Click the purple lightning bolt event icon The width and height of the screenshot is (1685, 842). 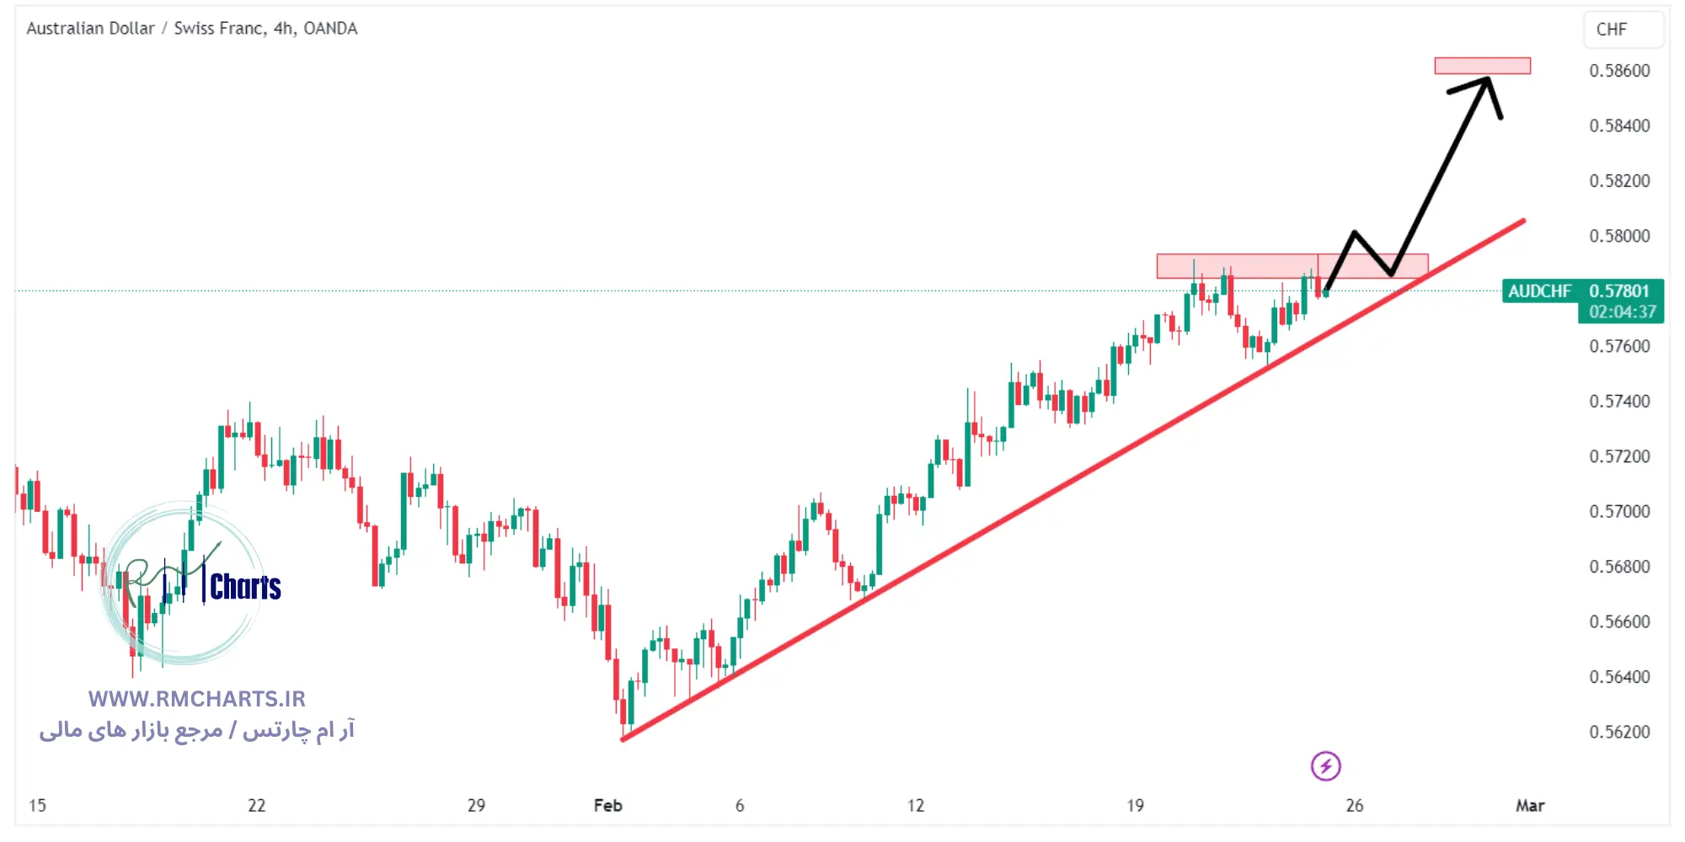point(1325,766)
